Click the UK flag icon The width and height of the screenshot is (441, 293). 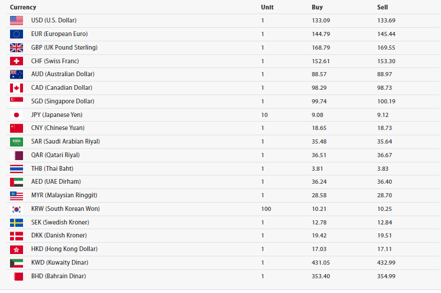[17, 47]
